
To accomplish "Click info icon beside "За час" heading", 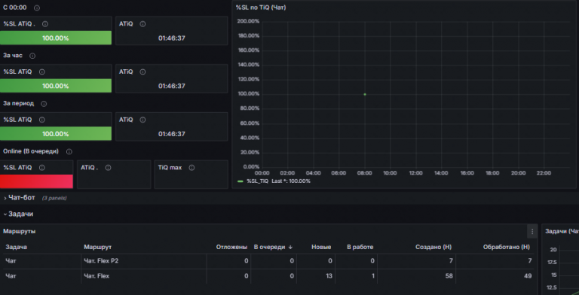I will pos(32,56).
